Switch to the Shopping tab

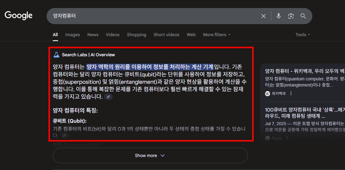click(x=136, y=35)
